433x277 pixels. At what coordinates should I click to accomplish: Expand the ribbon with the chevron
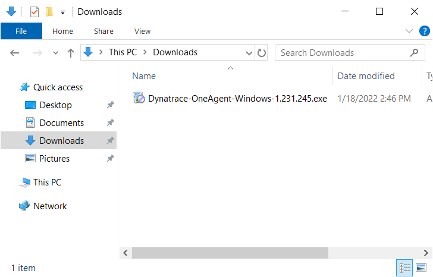click(x=409, y=31)
